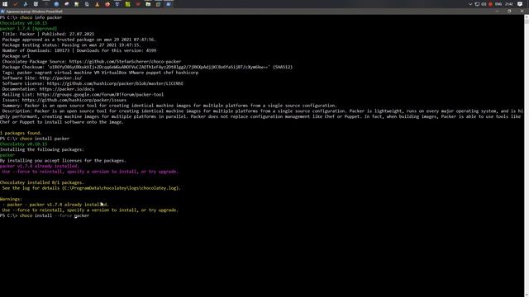The image size is (529, 297).
Task: Minimize the PowerShell window
Action: [x=497, y=11]
